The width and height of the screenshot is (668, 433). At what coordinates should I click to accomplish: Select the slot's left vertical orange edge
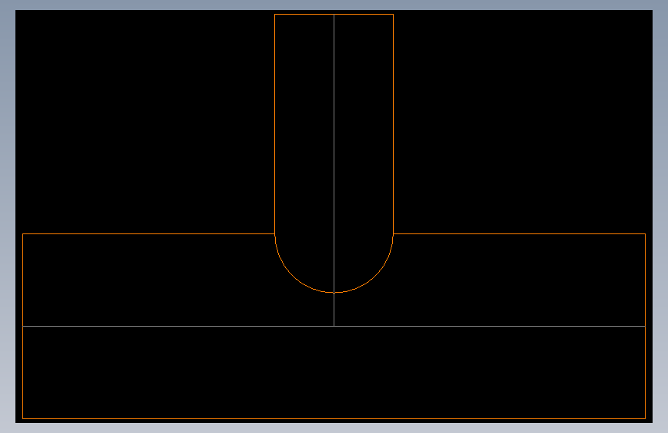pyautogui.click(x=275, y=124)
